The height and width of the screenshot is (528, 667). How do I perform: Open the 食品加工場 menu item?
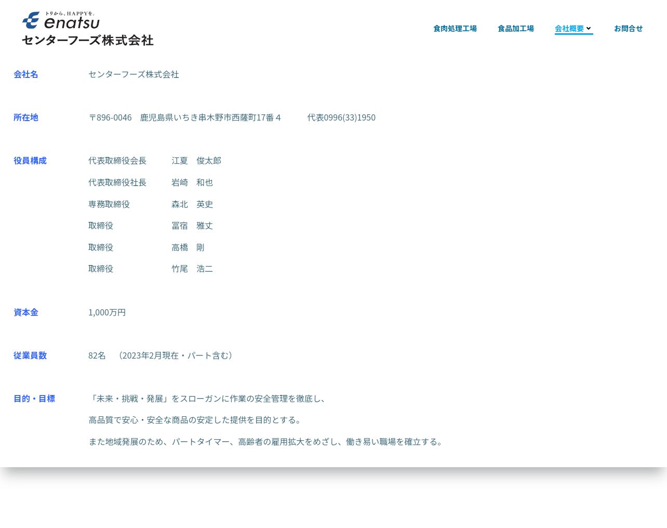click(516, 29)
